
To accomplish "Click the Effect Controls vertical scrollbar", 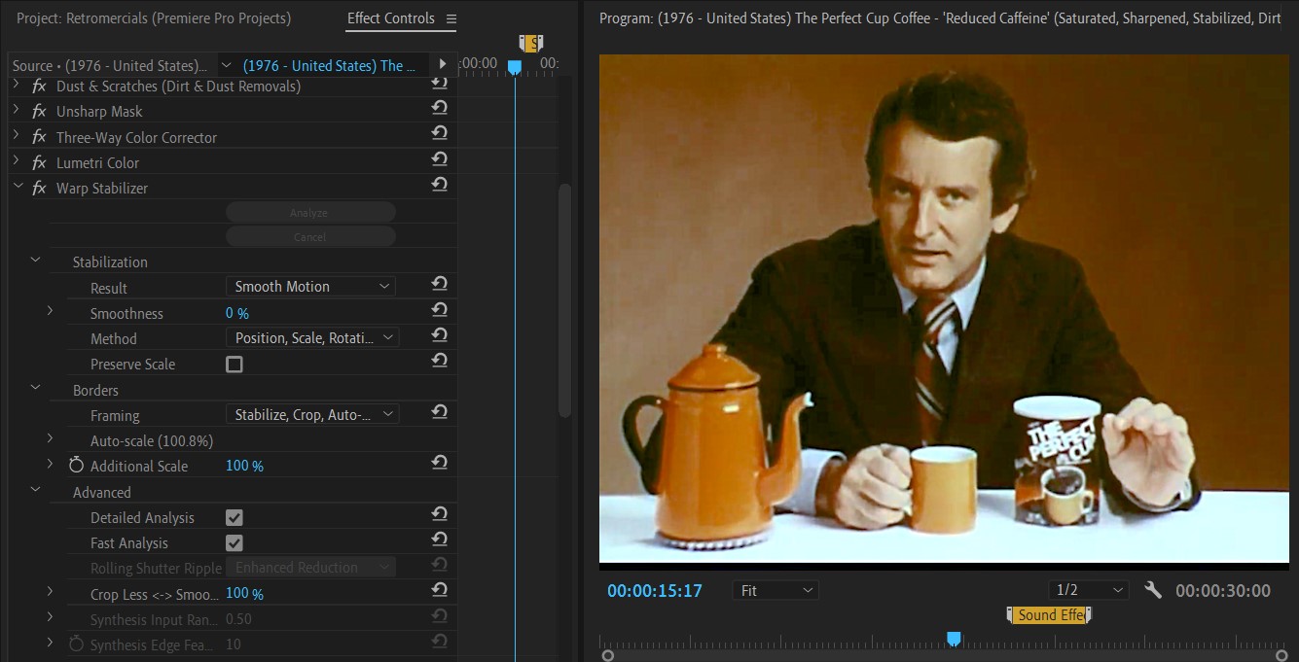I will pos(564,301).
